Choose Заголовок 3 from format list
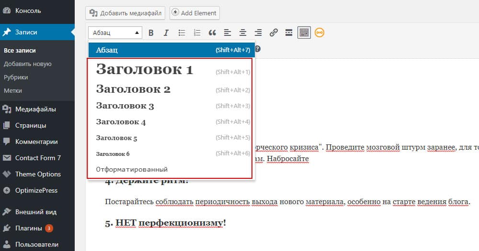The image size is (479, 251). [125, 106]
